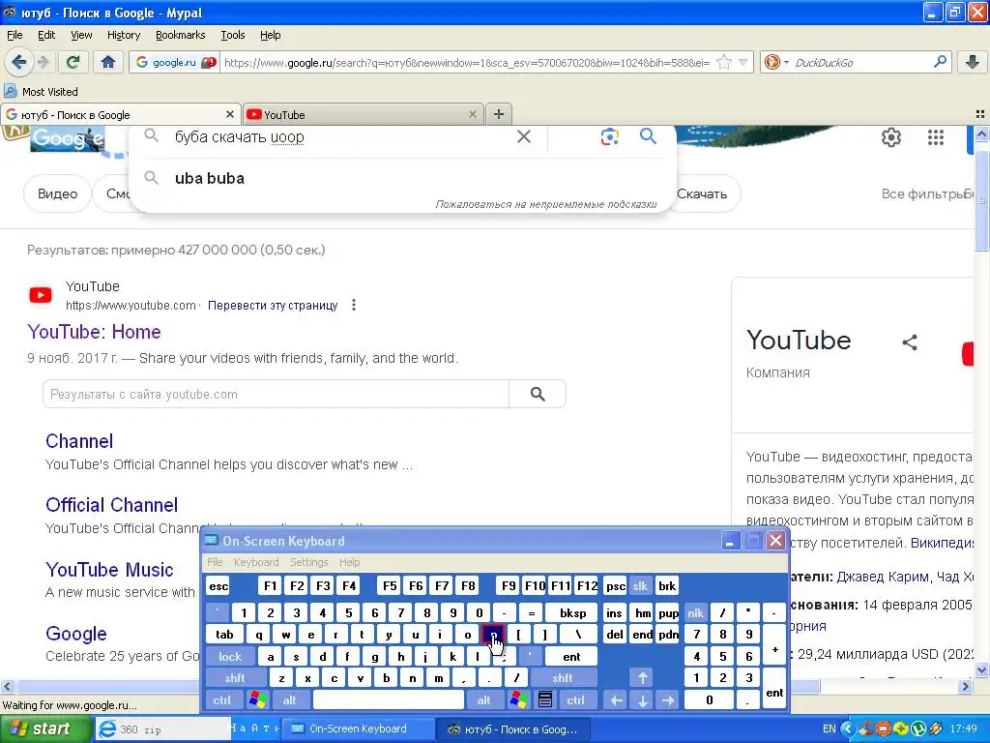Close the YouTube tab
990x743 pixels.
[472, 114]
